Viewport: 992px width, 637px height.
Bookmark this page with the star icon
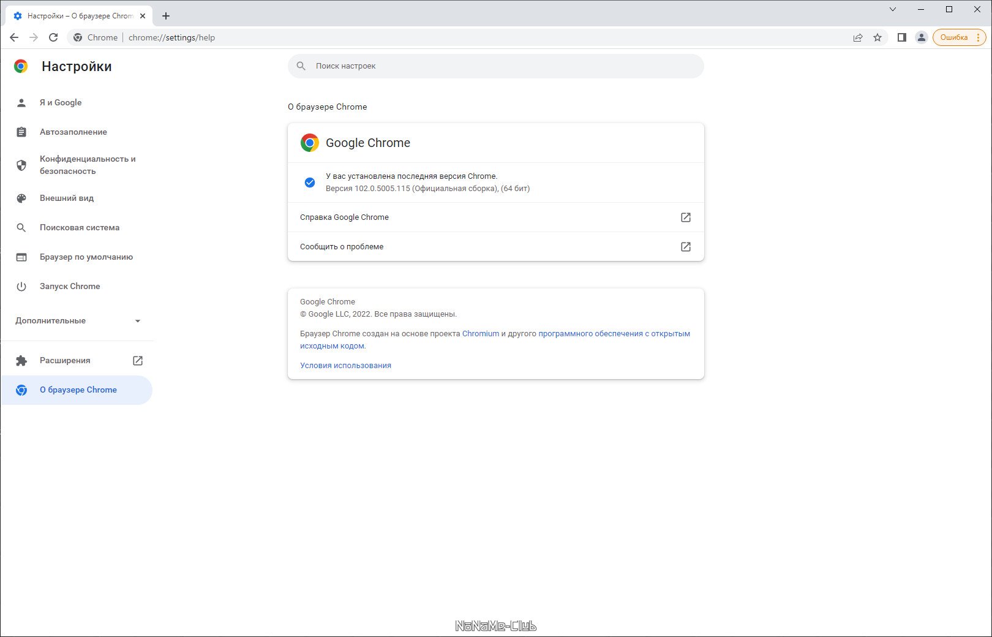(877, 37)
